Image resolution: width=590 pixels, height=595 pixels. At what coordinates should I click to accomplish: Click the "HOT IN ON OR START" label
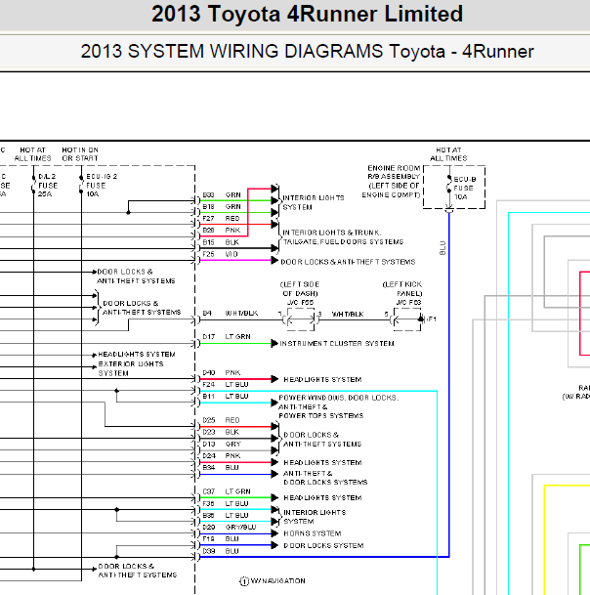80,154
